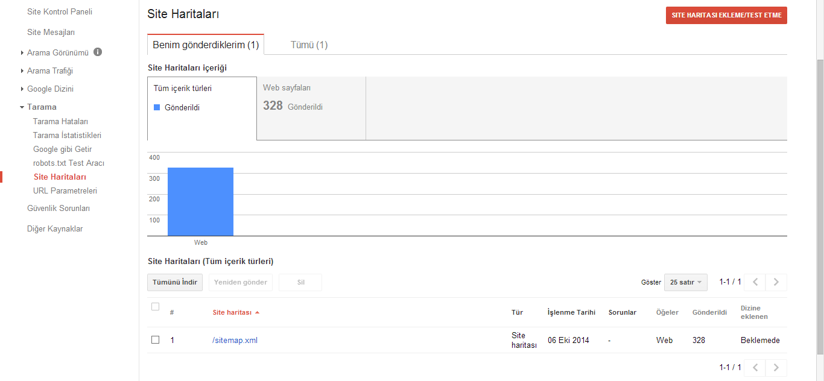Go to the next page at top pagination
This screenshot has width=824, height=381.
(x=776, y=282)
